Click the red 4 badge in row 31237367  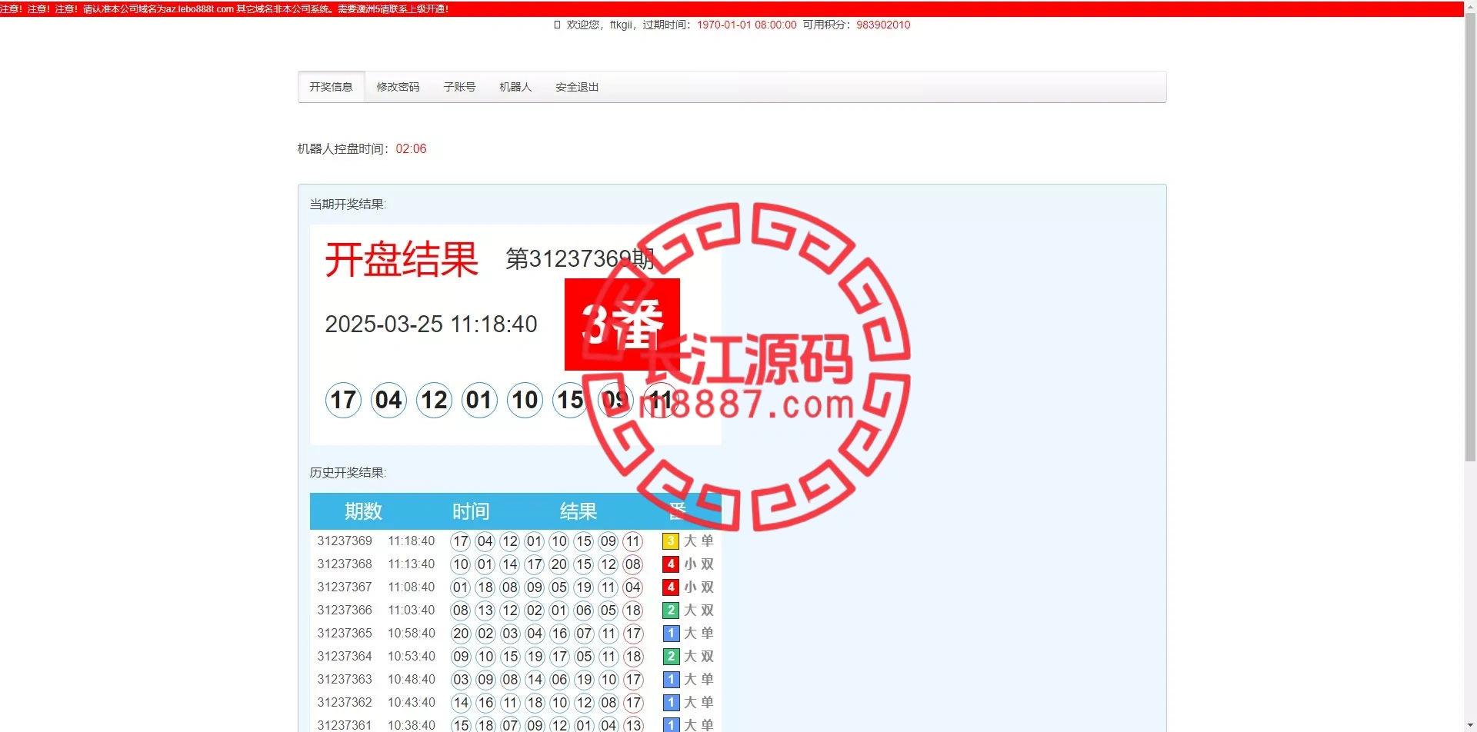(x=671, y=587)
